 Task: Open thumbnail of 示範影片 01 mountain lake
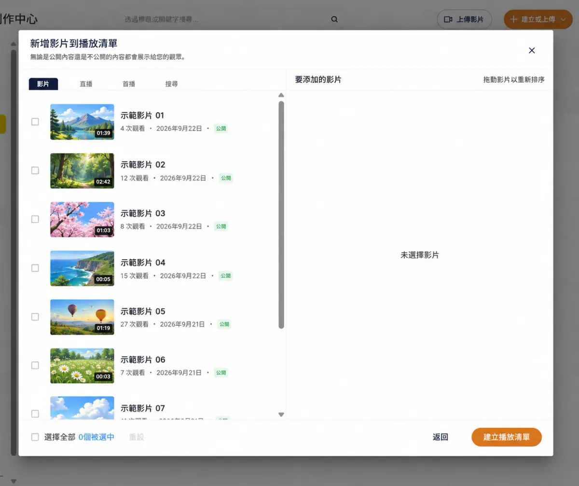tap(82, 122)
